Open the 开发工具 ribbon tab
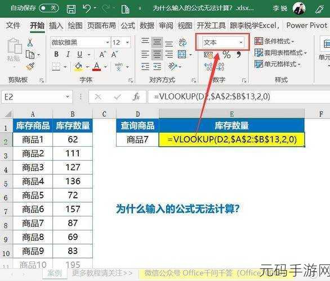 211,26
